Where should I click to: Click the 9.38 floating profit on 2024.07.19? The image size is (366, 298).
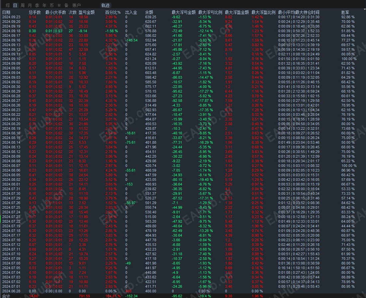(x=228, y=226)
